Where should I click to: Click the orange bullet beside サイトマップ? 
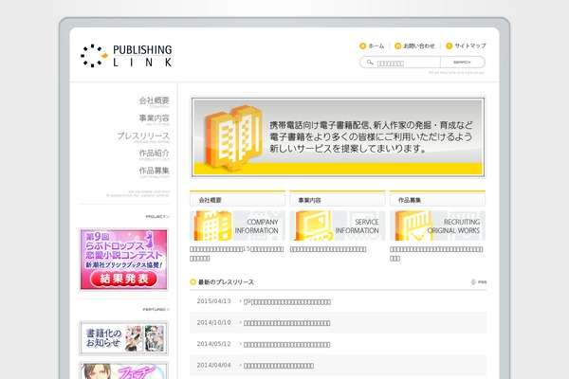[x=449, y=46]
